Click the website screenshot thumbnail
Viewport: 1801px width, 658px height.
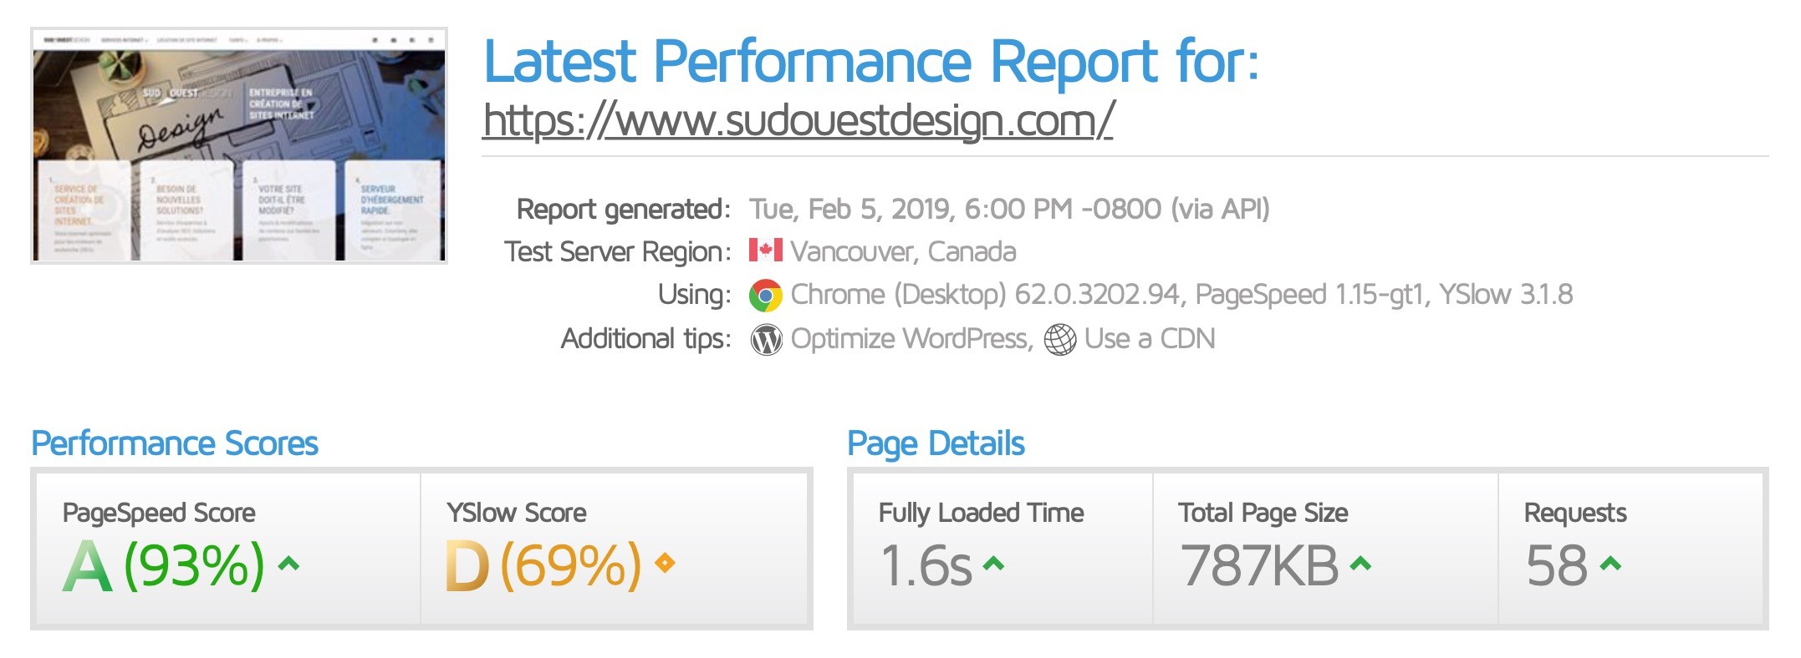[239, 146]
